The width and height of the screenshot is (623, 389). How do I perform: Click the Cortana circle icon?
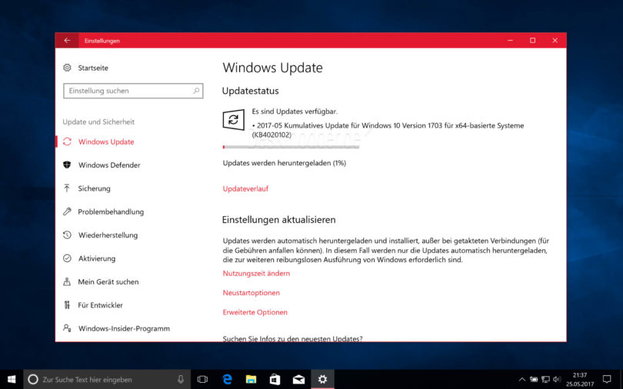click(x=33, y=380)
